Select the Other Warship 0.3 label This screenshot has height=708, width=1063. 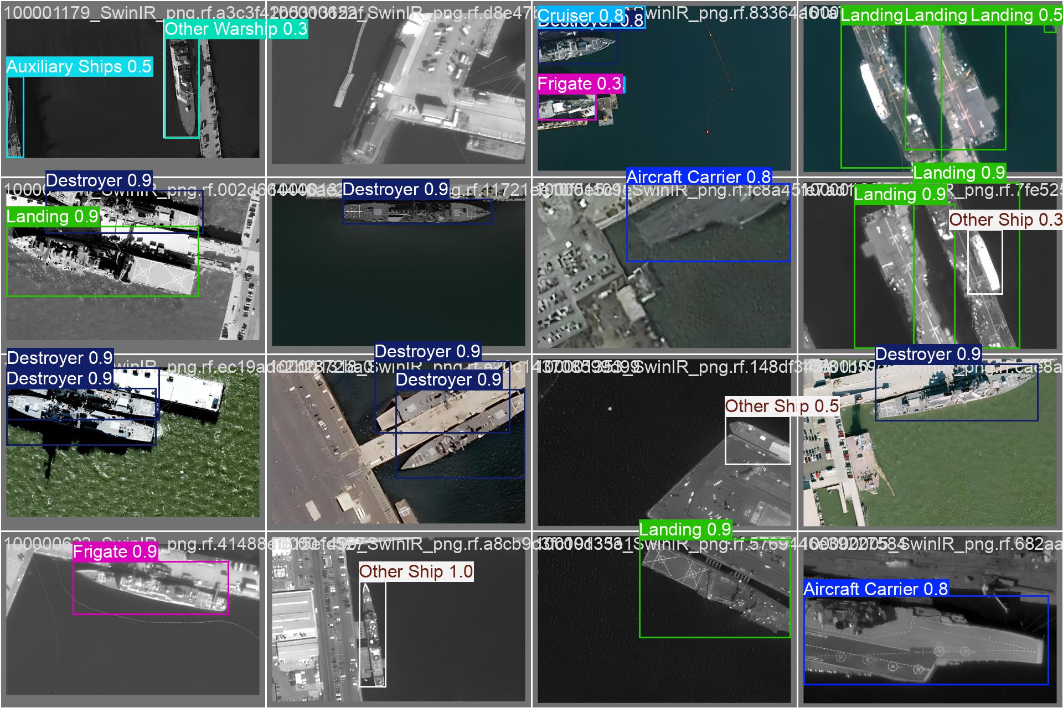click(235, 29)
